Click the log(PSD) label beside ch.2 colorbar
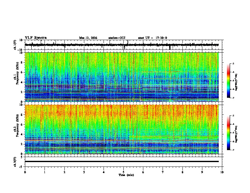This screenshot has width=250, height=193. (x=236, y=134)
